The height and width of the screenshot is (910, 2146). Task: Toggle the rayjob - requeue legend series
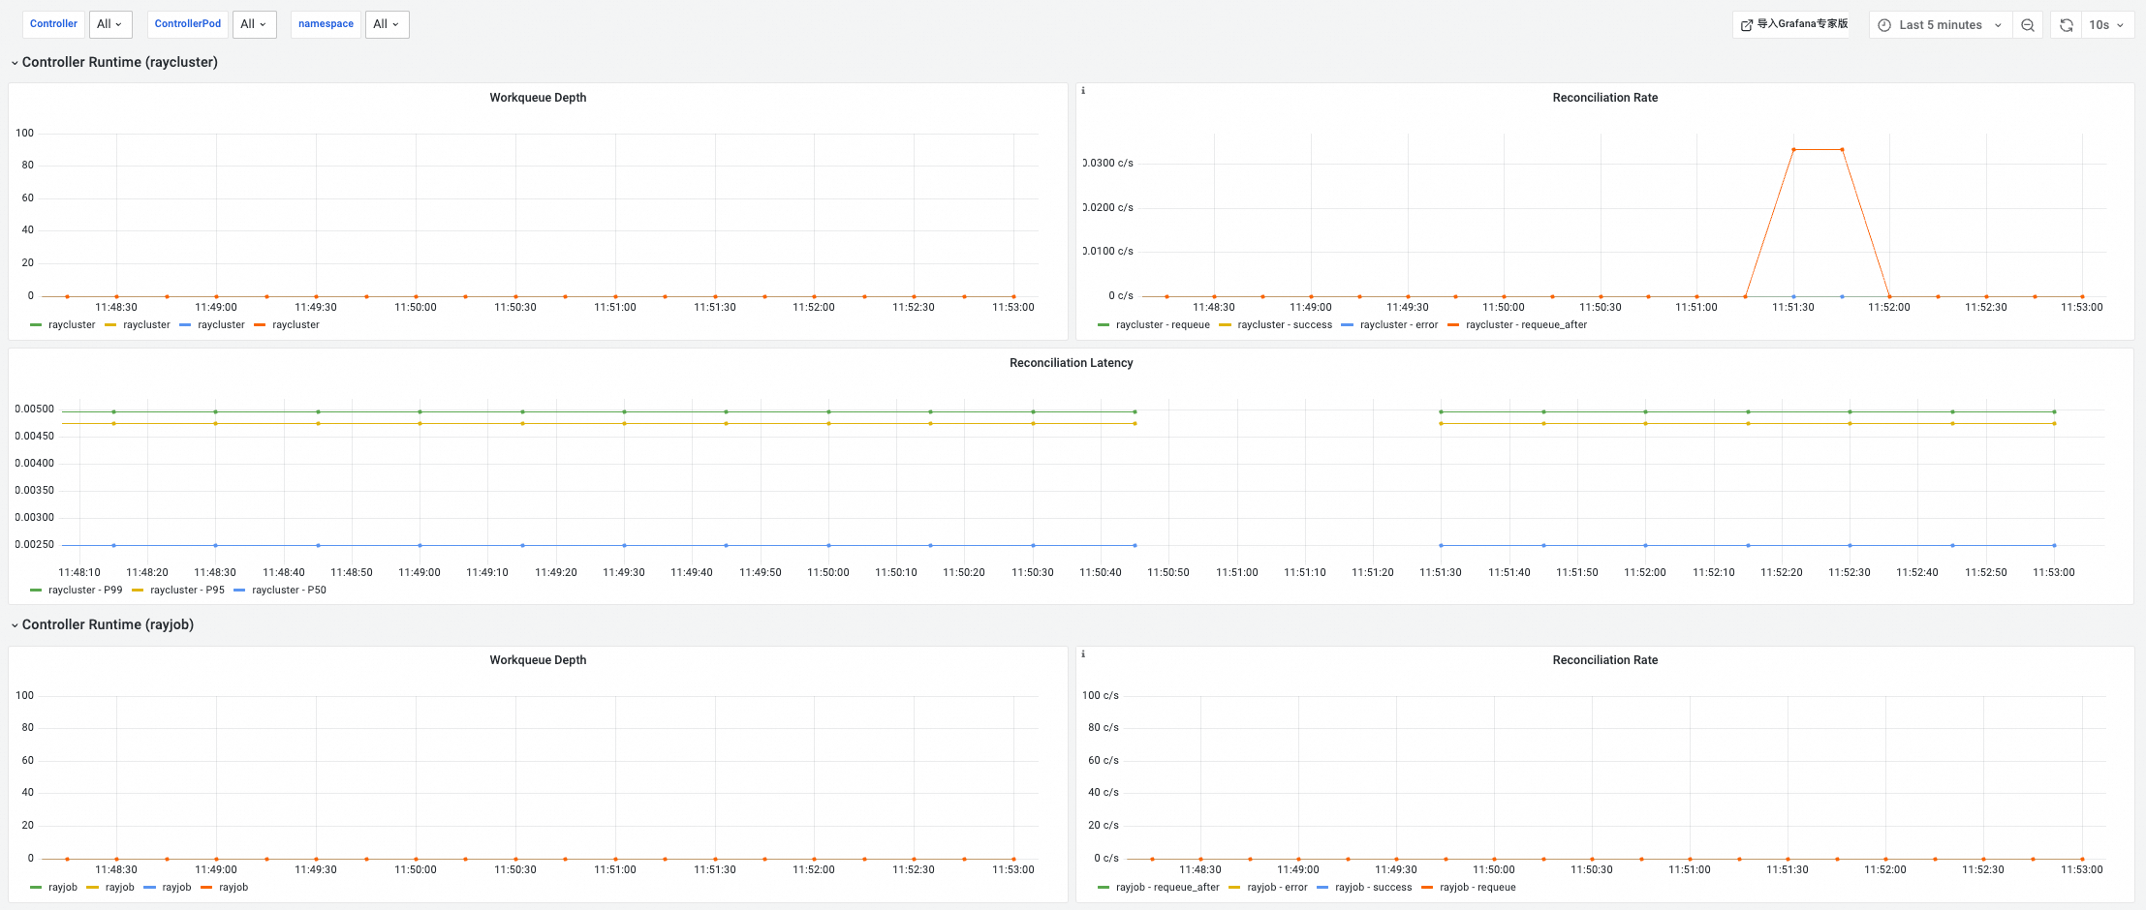tap(1477, 888)
